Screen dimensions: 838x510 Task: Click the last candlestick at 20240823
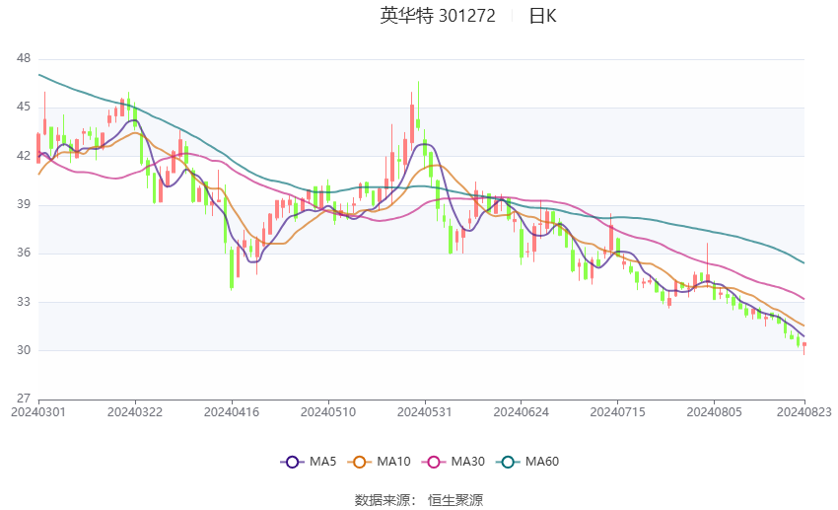coord(803,348)
